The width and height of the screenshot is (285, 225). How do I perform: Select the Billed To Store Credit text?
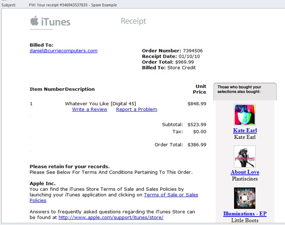click(x=169, y=68)
